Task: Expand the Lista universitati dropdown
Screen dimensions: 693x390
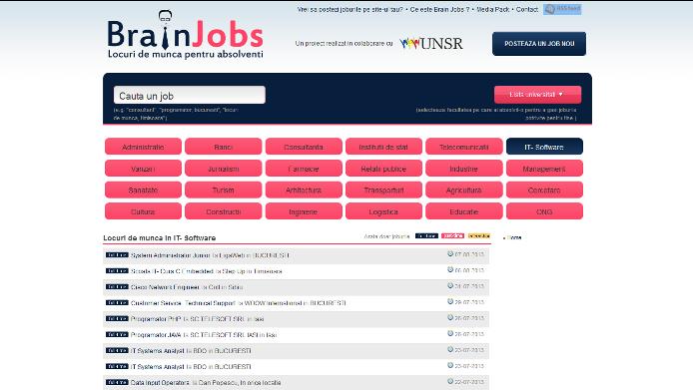Action: point(537,95)
